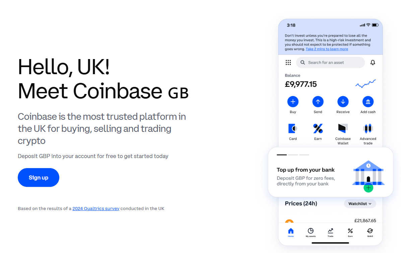This screenshot has width=401, height=253.
Task: Open the 2024 Qualtrics survey link
Action: pyautogui.click(x=96, y=208)
